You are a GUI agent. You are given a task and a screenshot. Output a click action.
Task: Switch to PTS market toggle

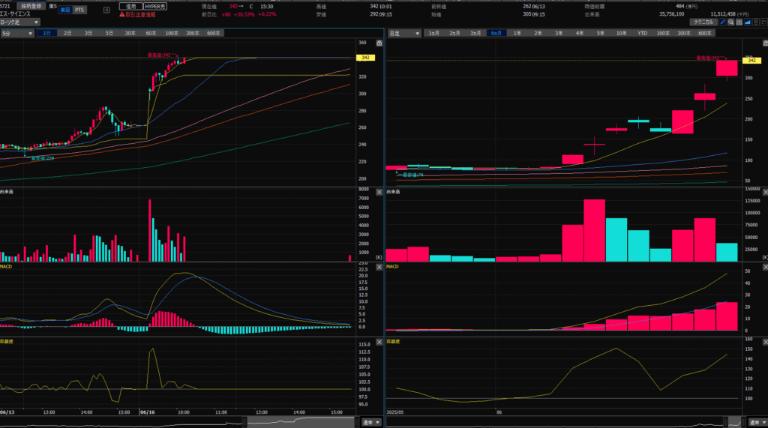[79, 10]
